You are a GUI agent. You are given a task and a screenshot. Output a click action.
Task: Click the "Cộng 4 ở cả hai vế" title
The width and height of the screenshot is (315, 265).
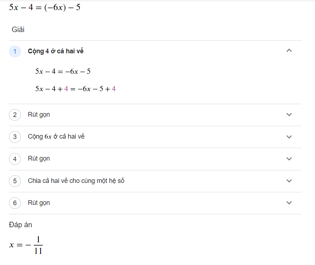tap(56, 51)
